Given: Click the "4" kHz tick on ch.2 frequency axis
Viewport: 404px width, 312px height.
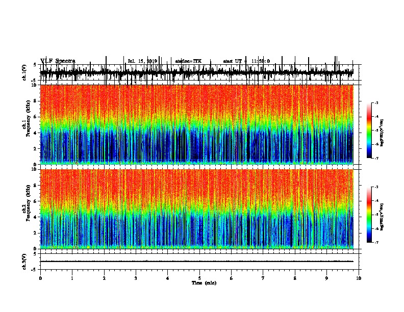Looking at the screenshot, I should tap(35, 217).
